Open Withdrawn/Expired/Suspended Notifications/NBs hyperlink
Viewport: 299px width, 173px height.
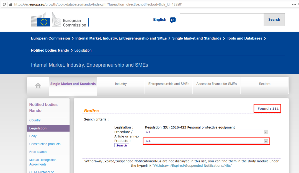[x=192, y=166]
